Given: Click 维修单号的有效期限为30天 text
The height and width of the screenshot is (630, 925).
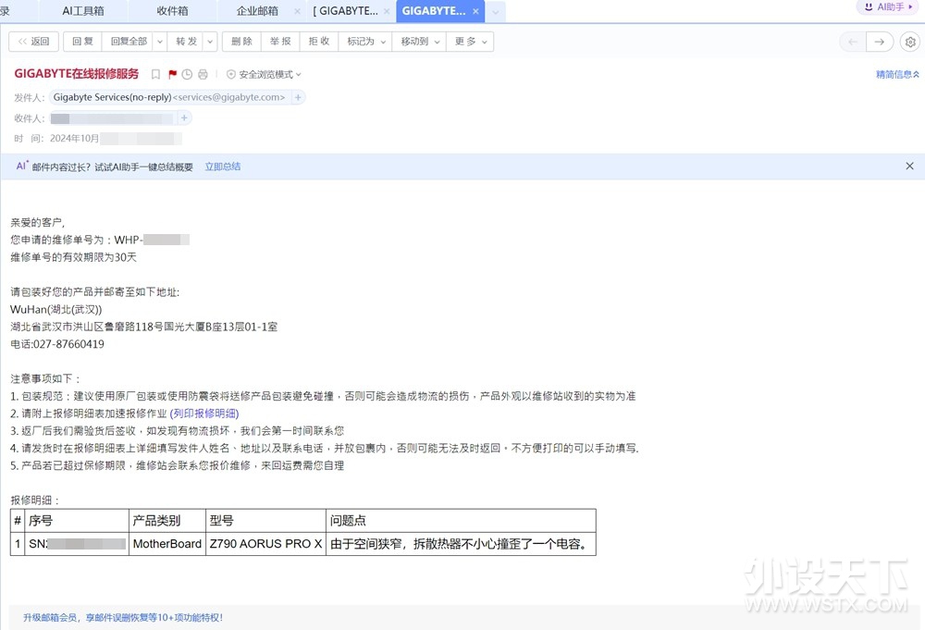Looking at the screenshot, I should coord(73,257).
